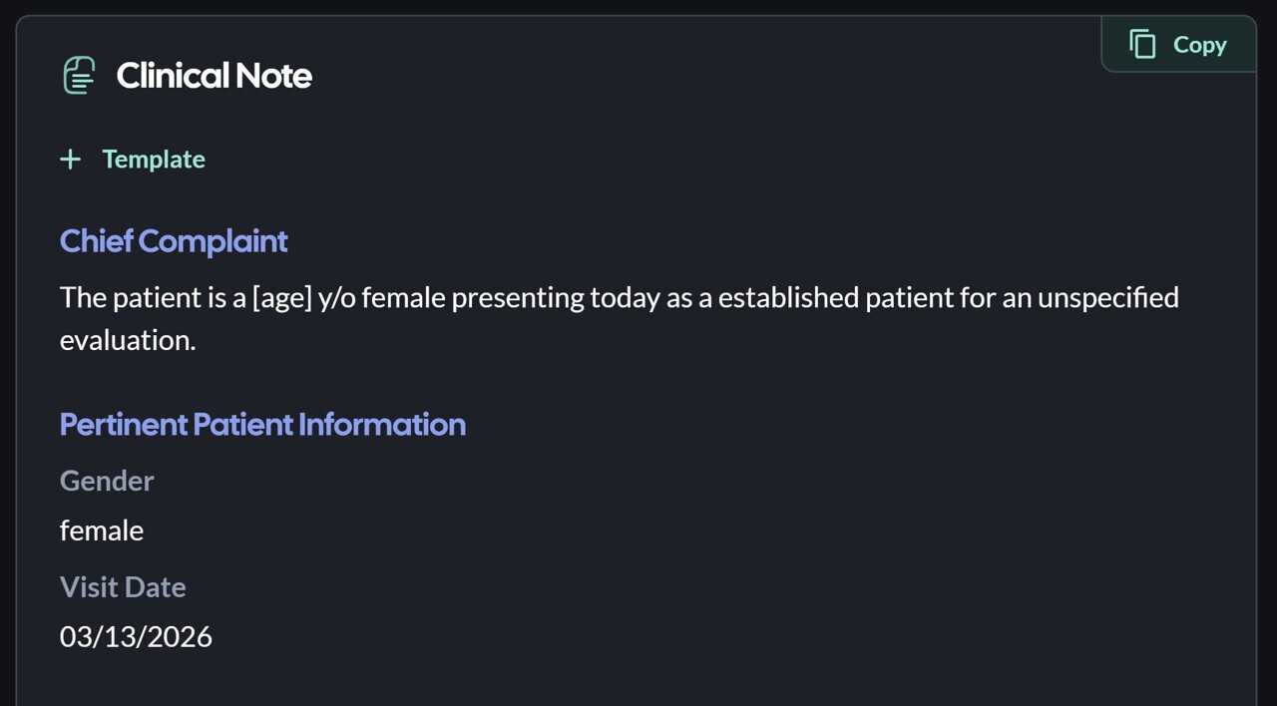The height and width of the screenshot is (706, 1277).
Task: Click the Template label text
Action: pyautogui.click(x=153, y=159)
